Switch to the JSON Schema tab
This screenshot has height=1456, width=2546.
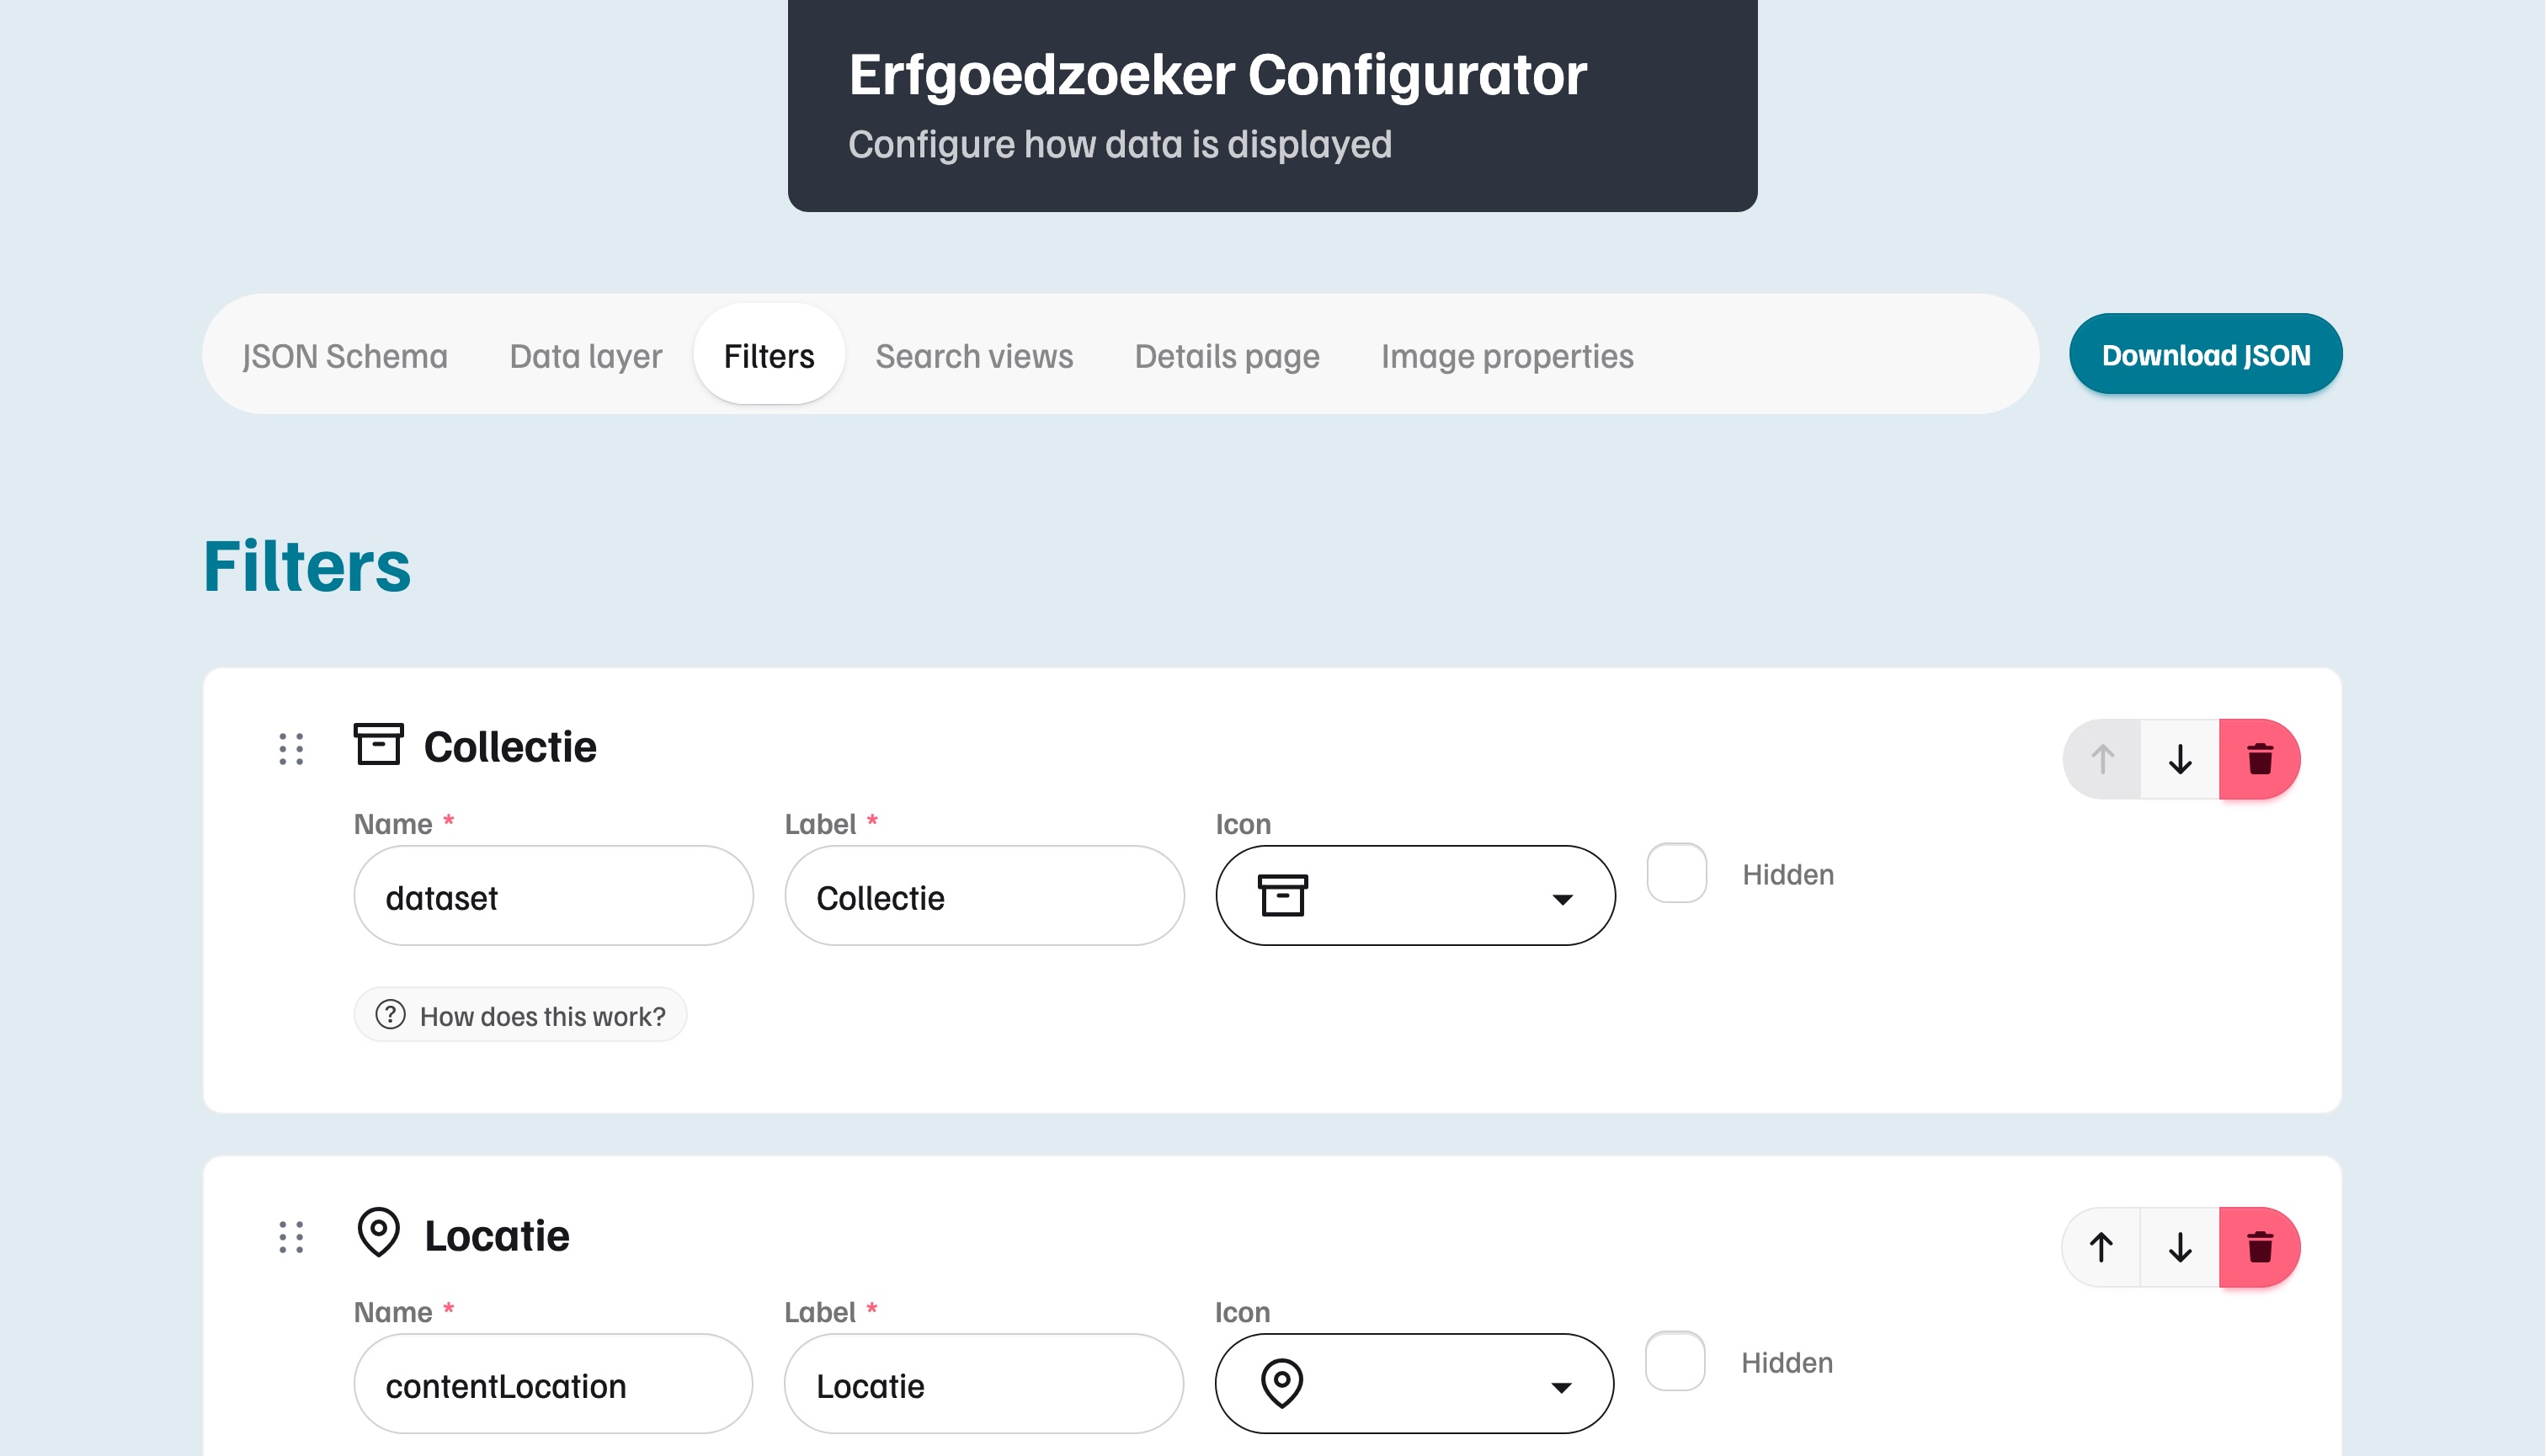345,355
